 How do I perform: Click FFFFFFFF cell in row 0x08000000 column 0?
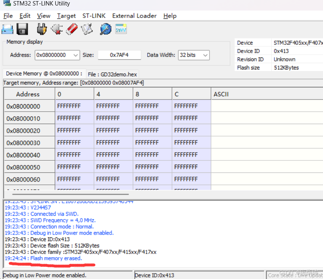pos(75,106)
